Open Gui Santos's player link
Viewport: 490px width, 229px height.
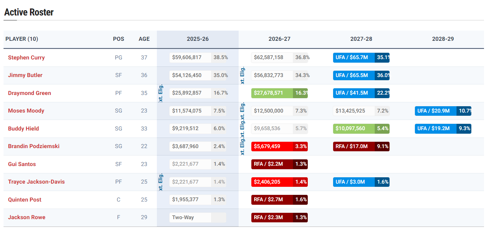tap(22, 164)
